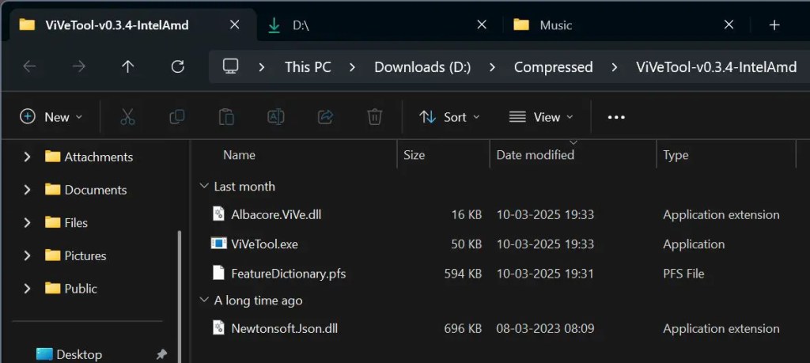Expand the Documents folder tree node
Screen dimensions: 810x363
(x=27, y=190)
